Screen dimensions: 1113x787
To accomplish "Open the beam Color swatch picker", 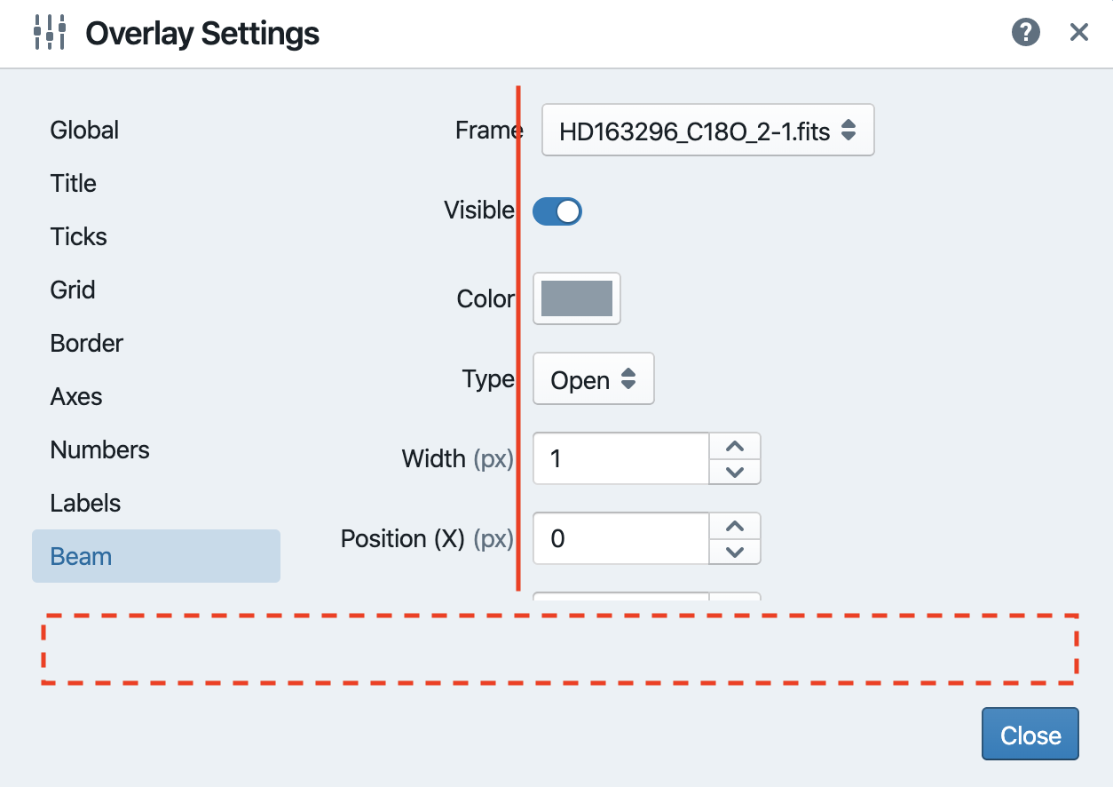I will point(576,299).
